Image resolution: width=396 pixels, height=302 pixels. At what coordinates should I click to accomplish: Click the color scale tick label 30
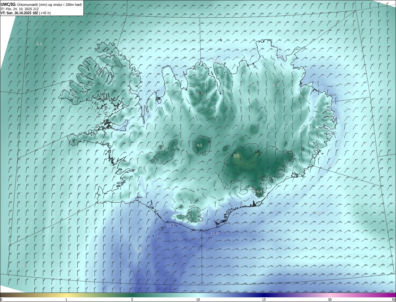[x=330, y=300]
